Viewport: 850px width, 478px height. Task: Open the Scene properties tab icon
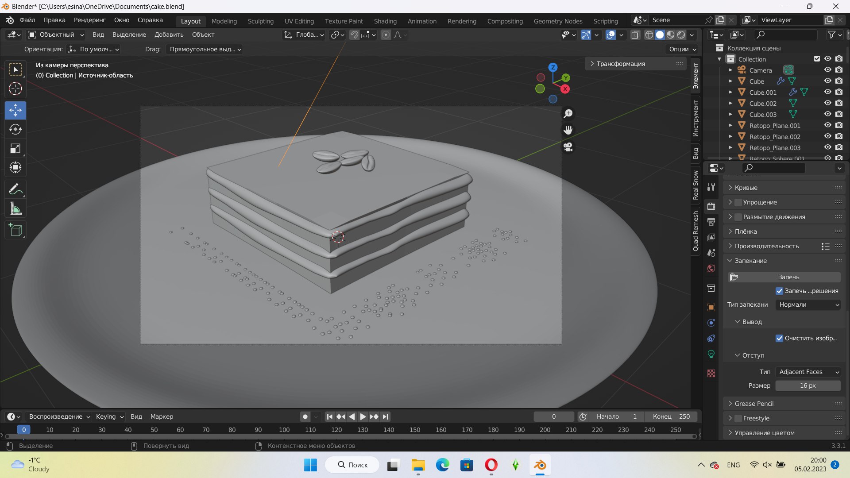coord(711,253)
